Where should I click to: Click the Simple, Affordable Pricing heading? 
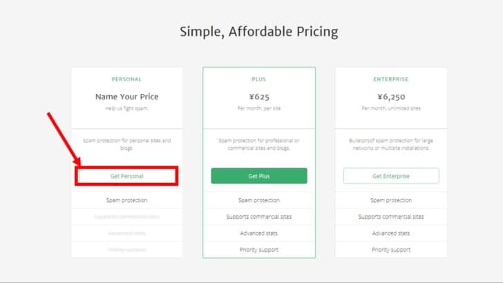click(x=259, y=32)
